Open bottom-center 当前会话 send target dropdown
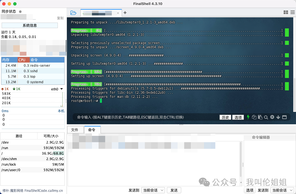This screenshot has width=296, height=194. click(153, 190)
